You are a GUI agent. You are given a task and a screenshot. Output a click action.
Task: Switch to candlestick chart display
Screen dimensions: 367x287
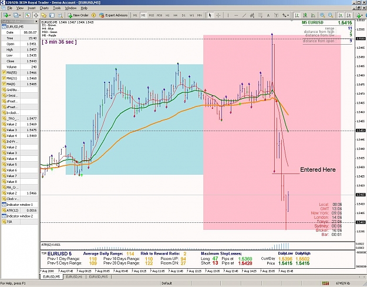[305, 15]
